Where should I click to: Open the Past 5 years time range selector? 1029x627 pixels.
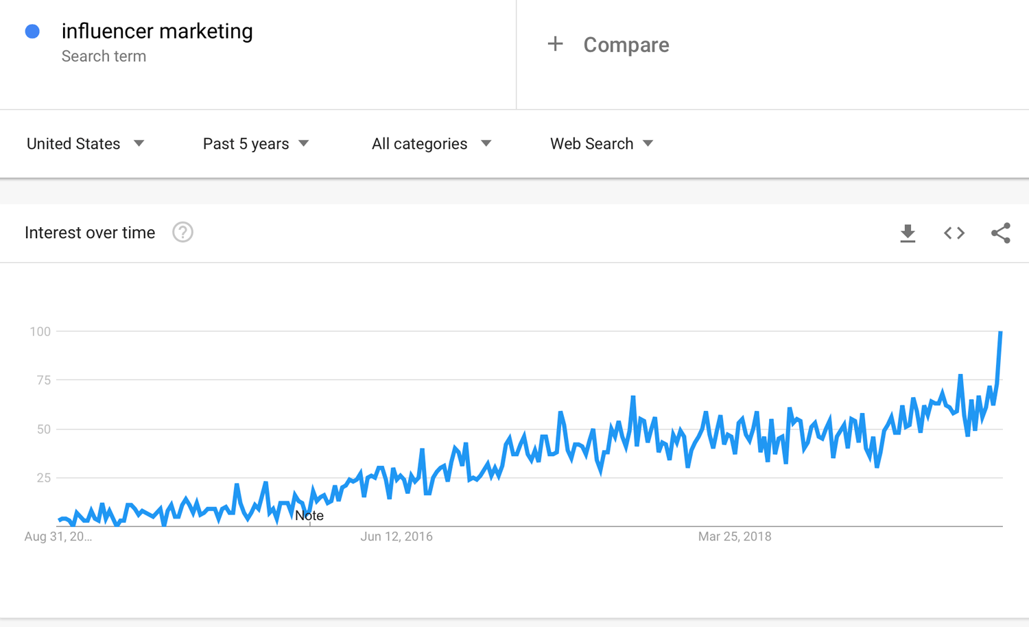point(256,143)
